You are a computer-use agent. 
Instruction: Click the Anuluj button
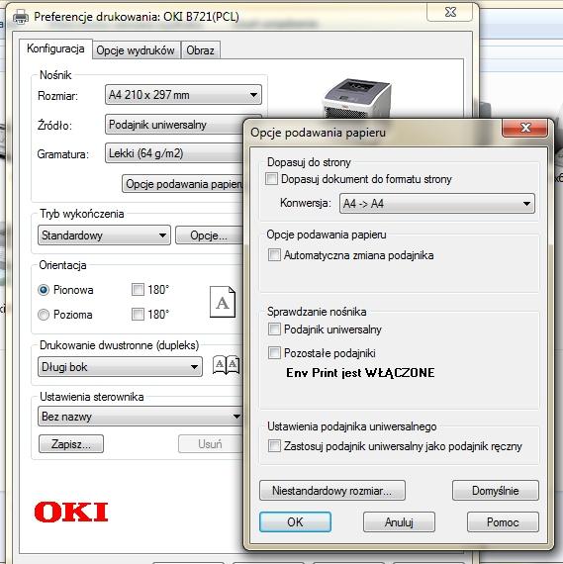399,521
